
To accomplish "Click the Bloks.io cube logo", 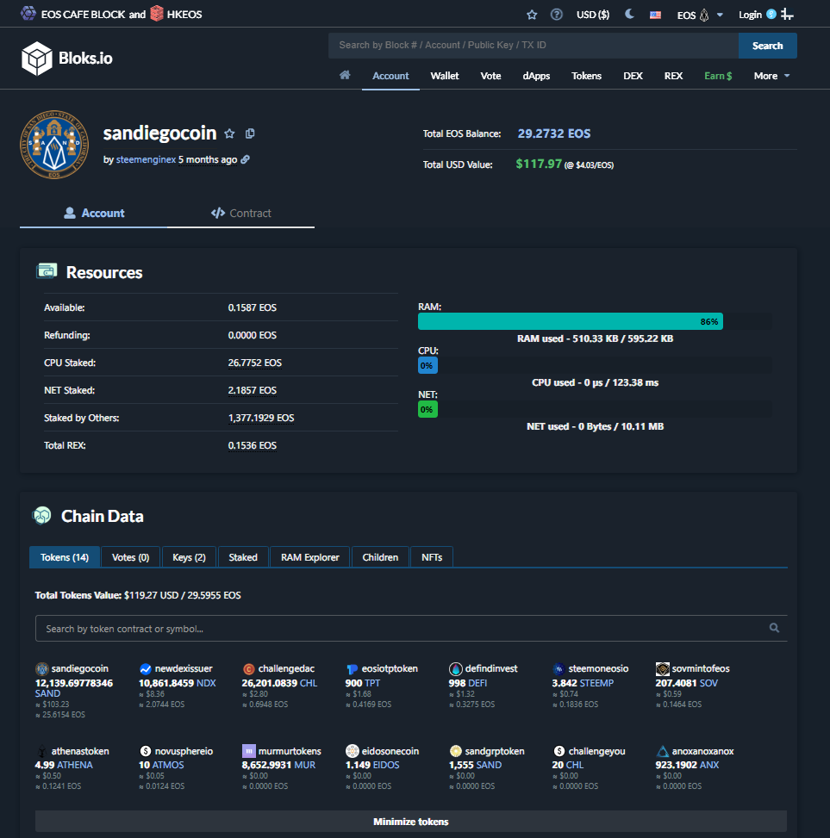I will (x=37, y=59).
